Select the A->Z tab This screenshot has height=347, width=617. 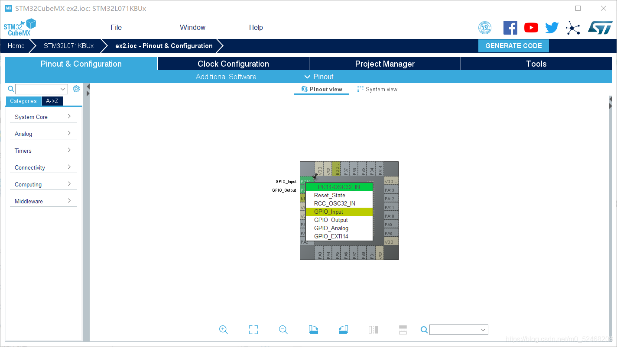52,101
